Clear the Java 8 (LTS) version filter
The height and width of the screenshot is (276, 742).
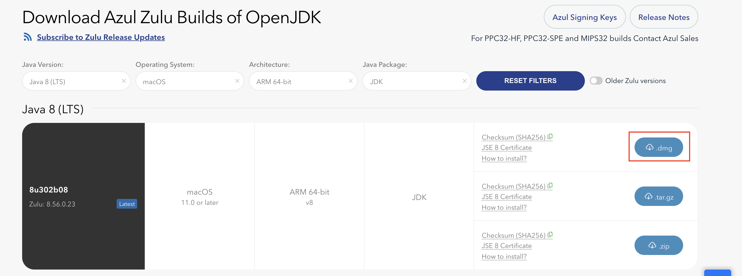coord(124,81)
